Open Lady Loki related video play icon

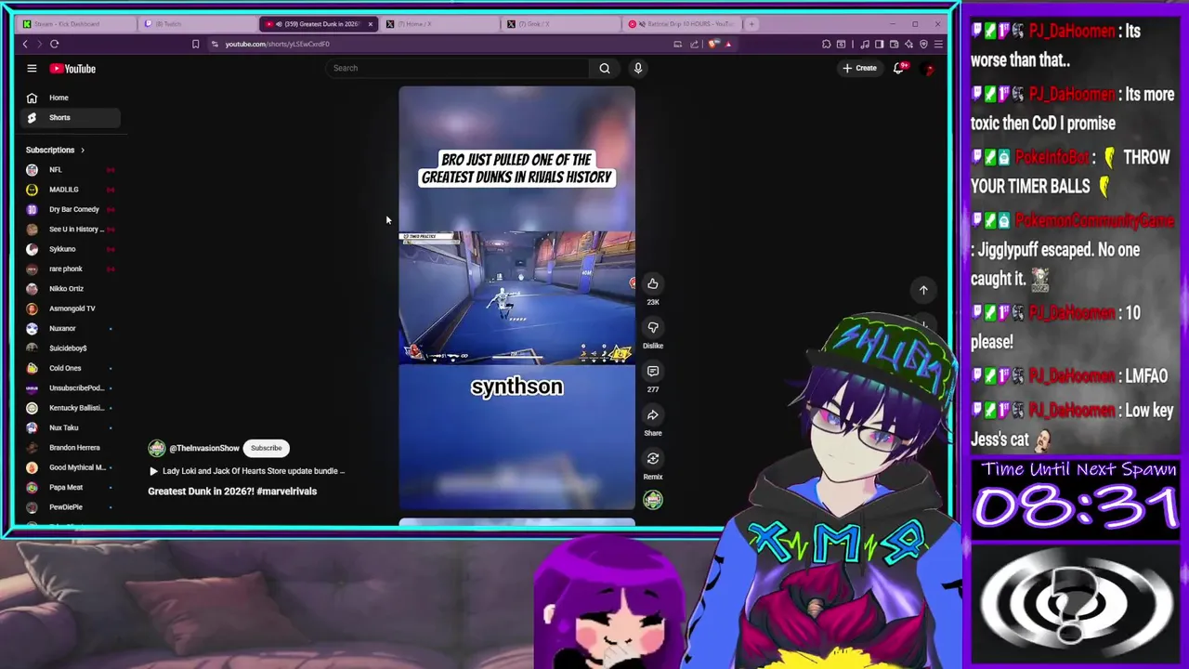(153, 471)
